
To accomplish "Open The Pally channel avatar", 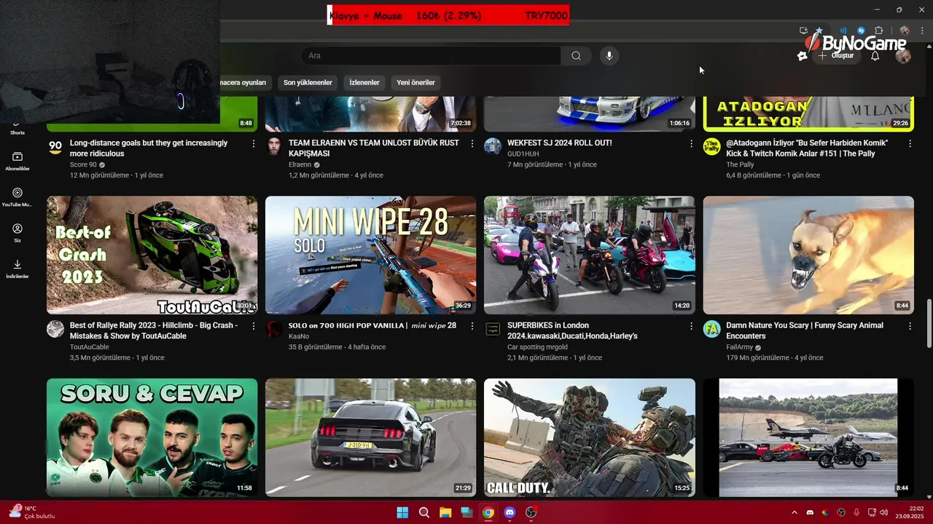I will tap(711, 146).
